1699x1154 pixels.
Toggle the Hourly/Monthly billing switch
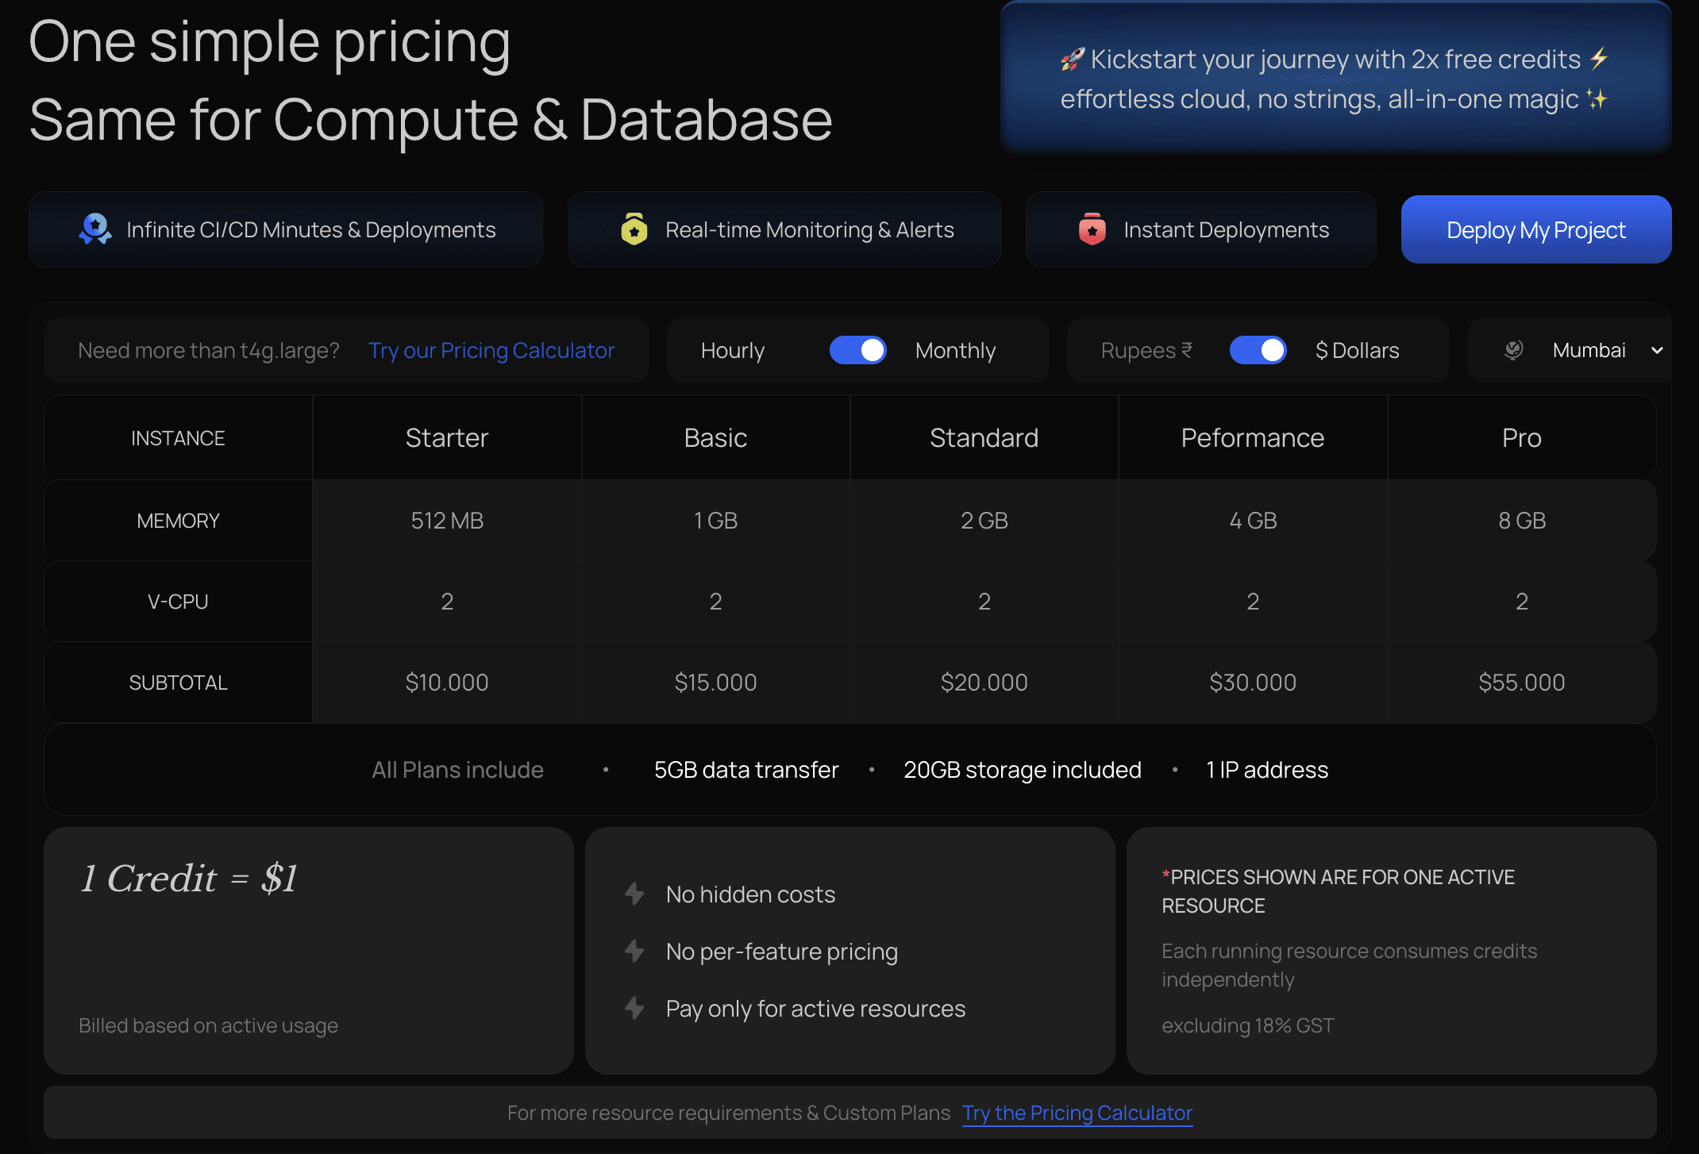(x=858, y=350)
